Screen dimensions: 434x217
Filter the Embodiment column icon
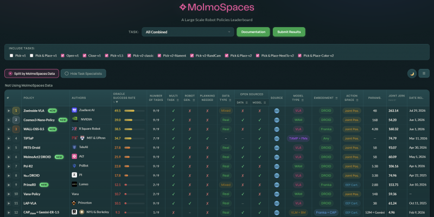(x=336, y=98)
